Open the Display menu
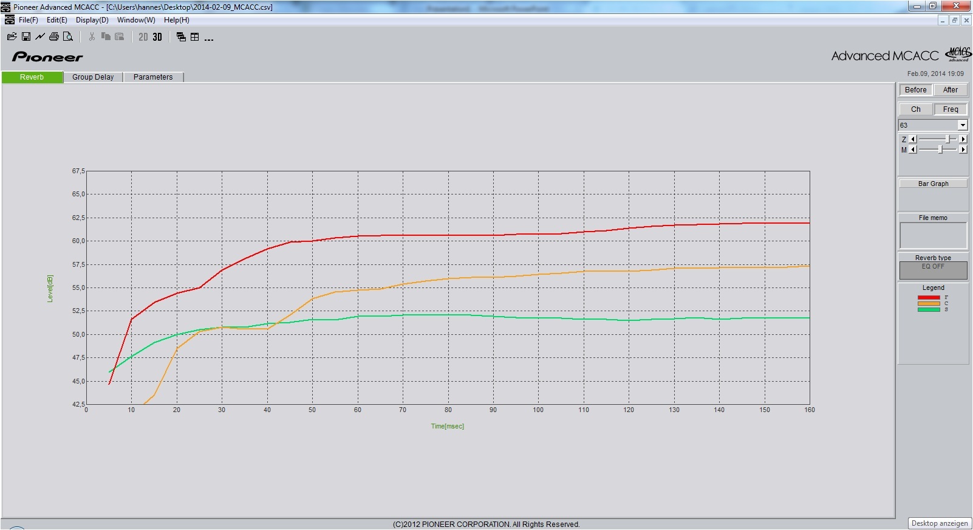Screen dimensions: 973x530 coord(92,20)
